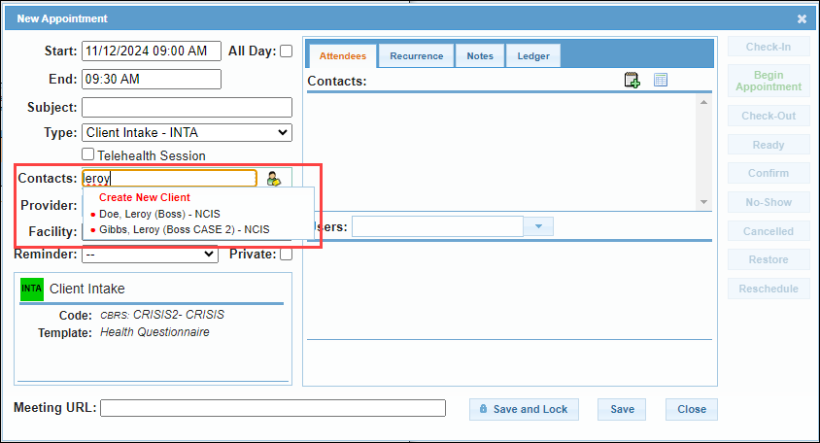Open the Recurrence tab
Viewport: 820px width, 443px height.
pos(416,56)
